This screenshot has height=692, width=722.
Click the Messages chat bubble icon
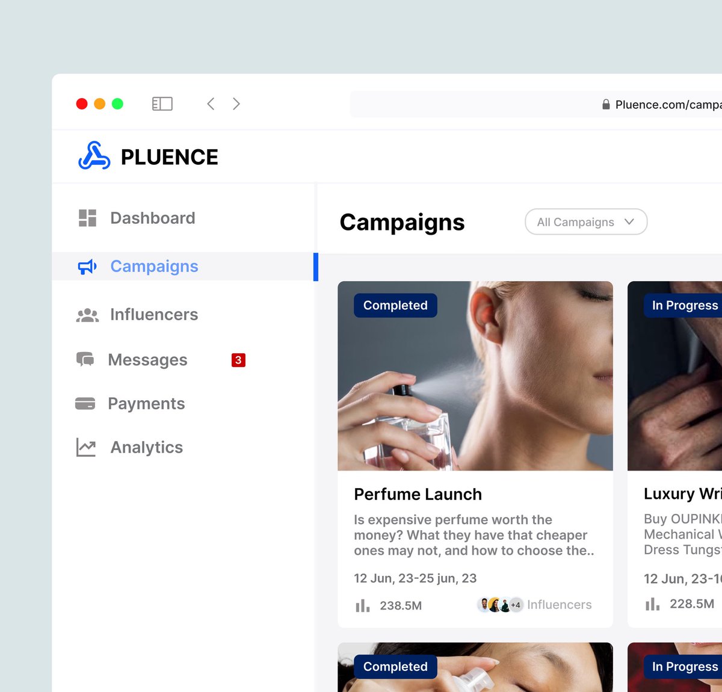pos(85,360)
